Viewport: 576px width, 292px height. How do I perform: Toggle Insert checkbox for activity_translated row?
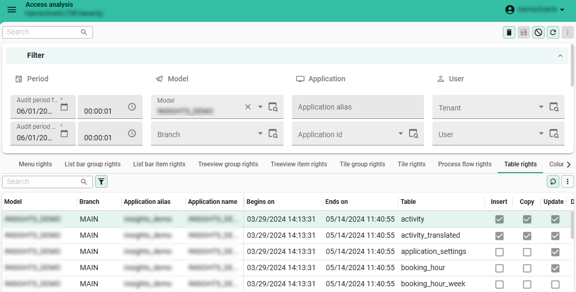point(499,236)
